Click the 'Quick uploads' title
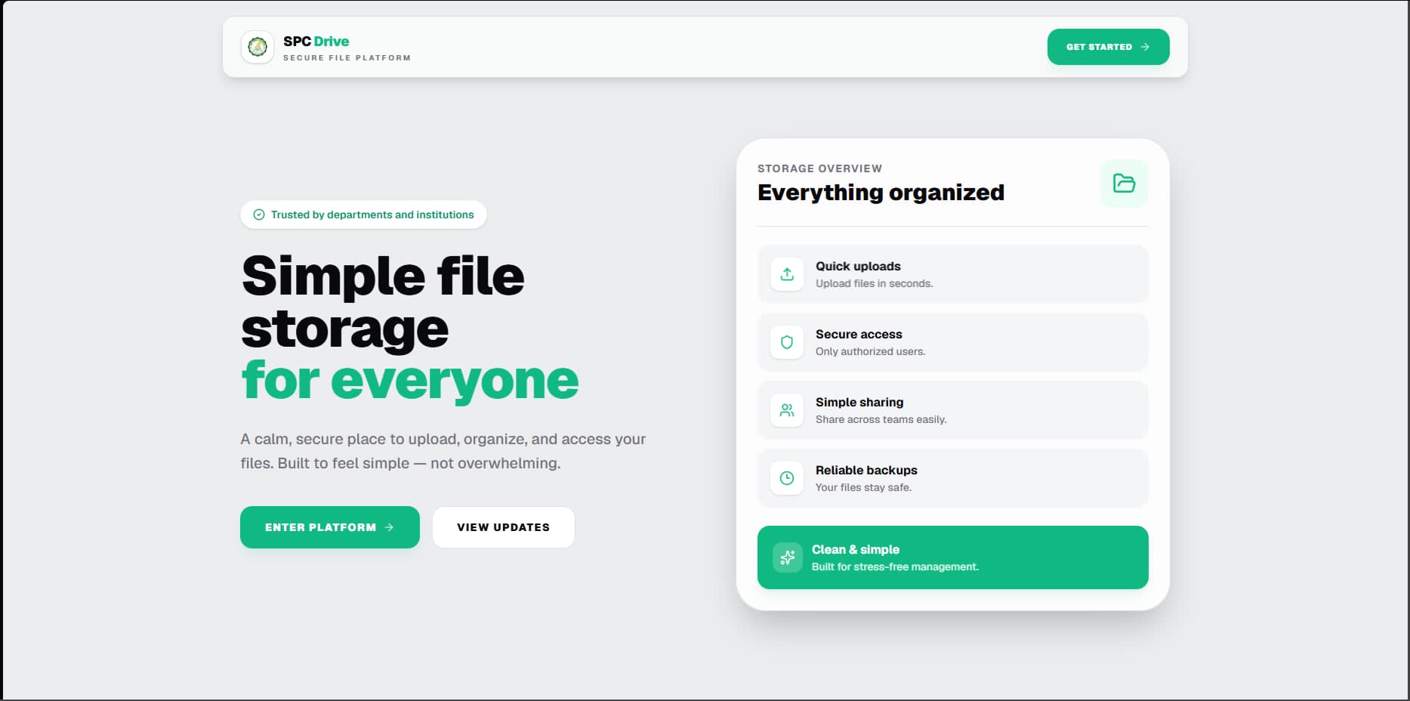The image size is (1410, 701). (858, 266)
